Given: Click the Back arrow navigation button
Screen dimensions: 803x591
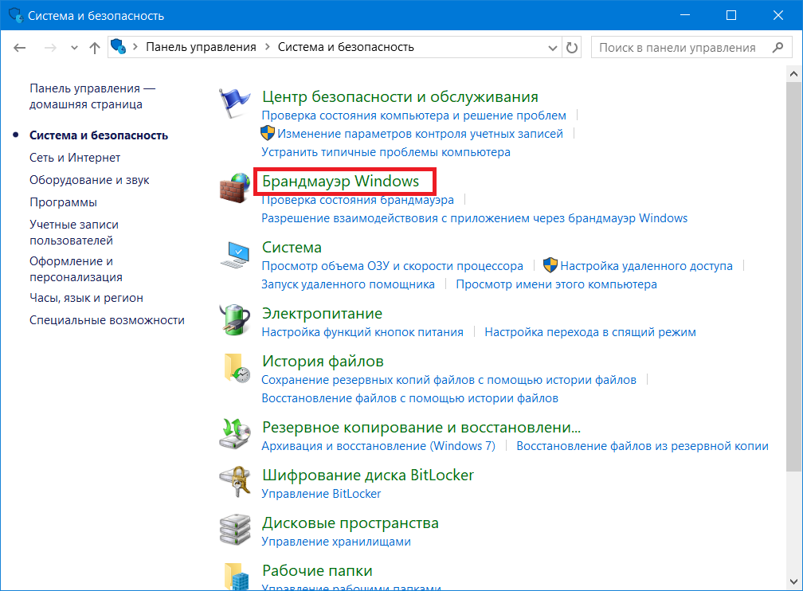Looking at the screenshot, I should [19, 48].
